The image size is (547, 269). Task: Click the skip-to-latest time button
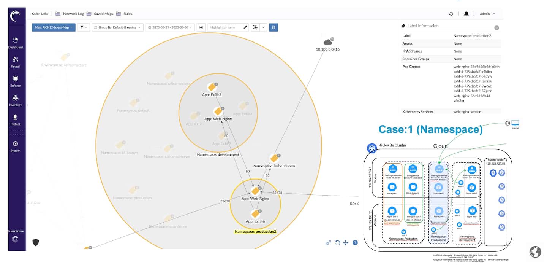201,27
